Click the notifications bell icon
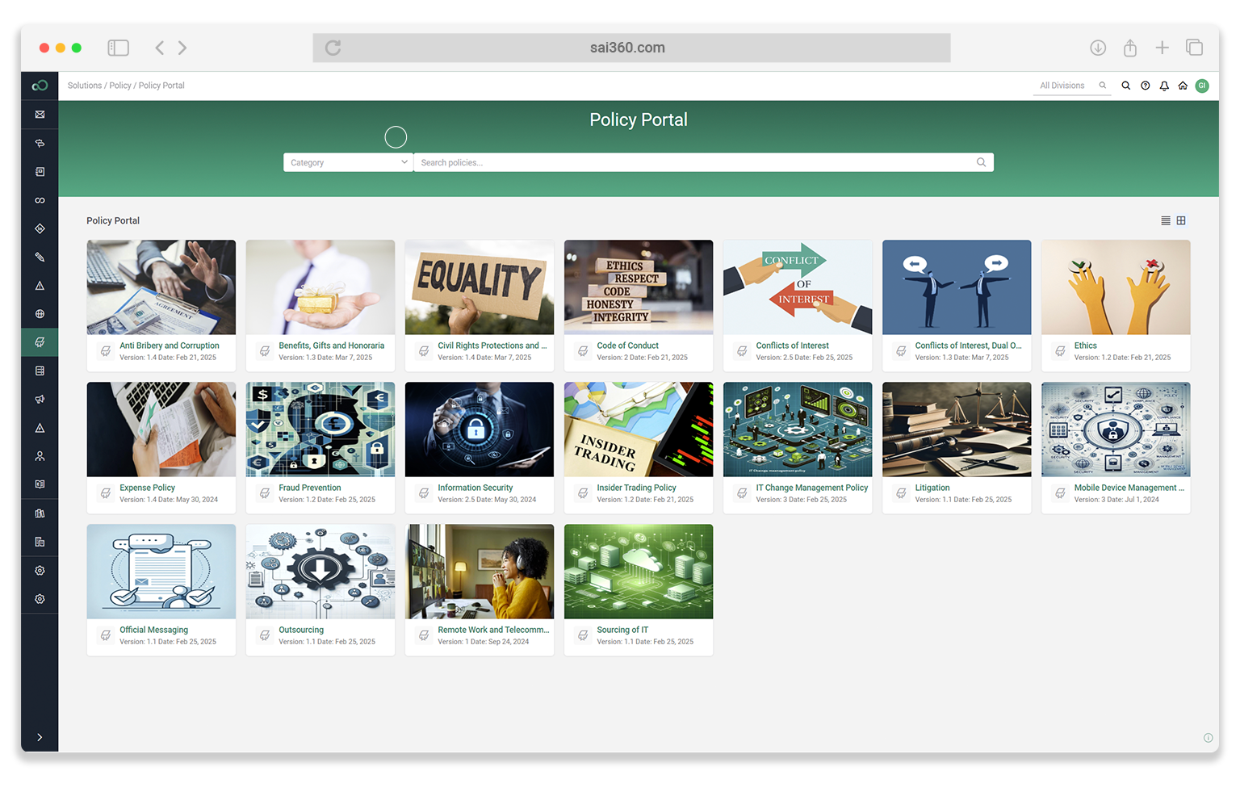 point(1164,86)
